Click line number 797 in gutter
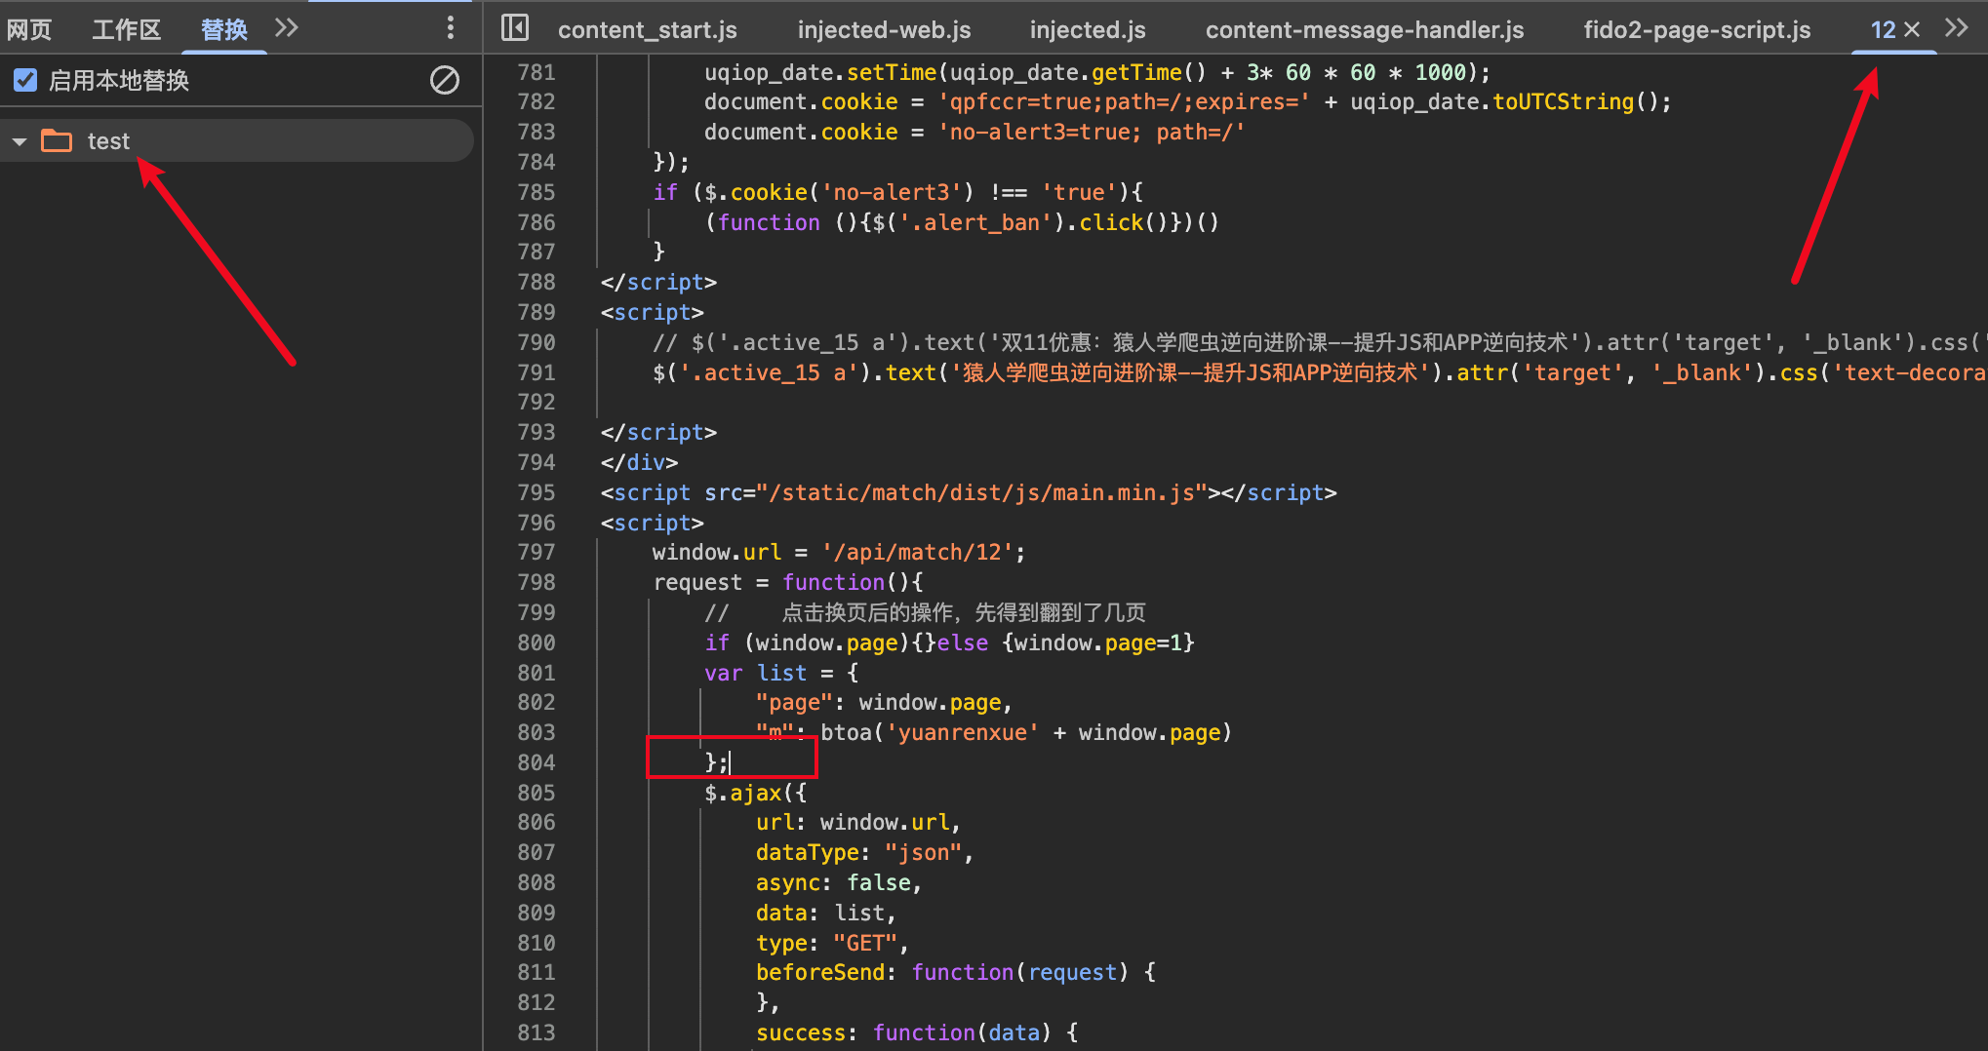1988x1051 pixels. coord(537,552)
